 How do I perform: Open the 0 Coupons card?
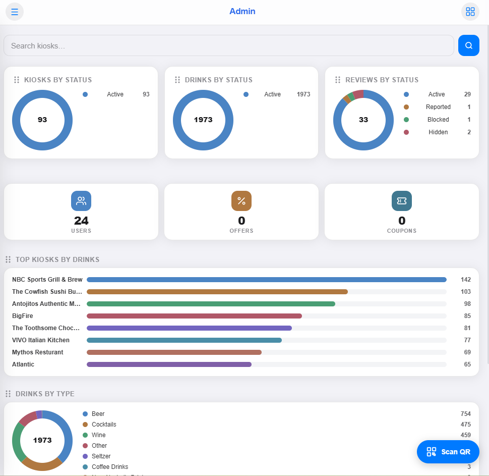(402, 212)
